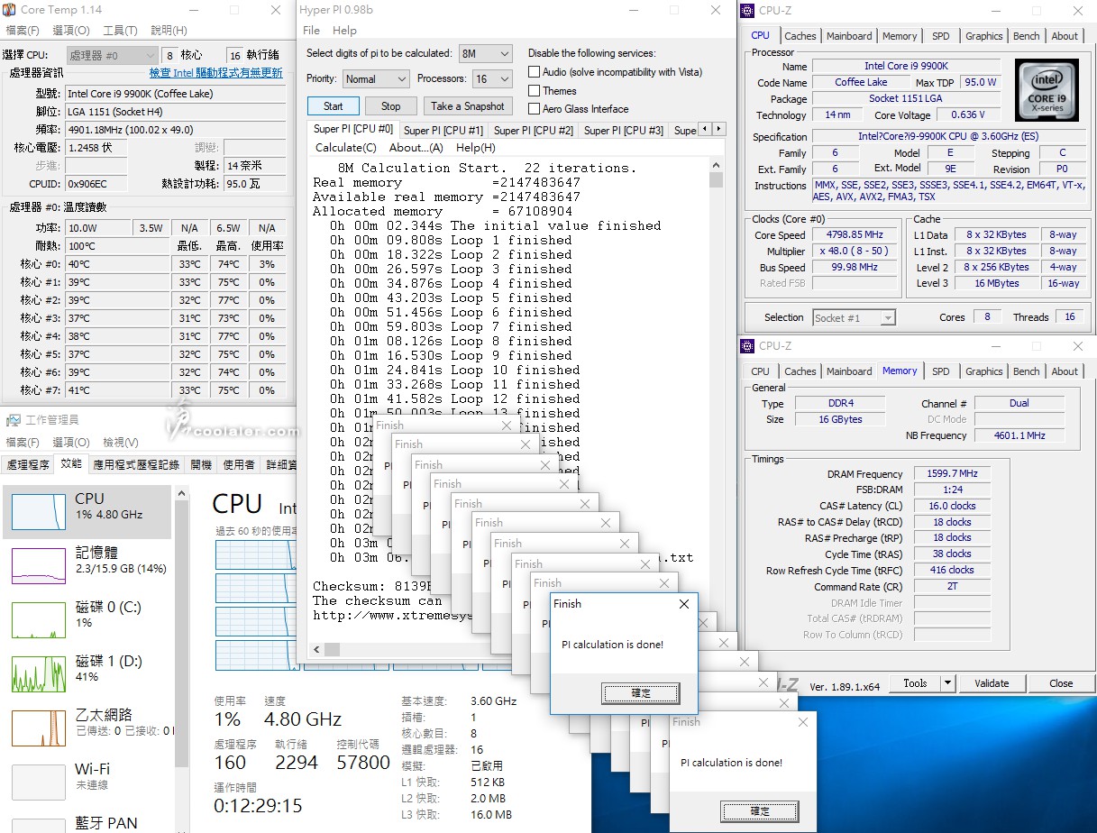
Task: Click the CPU-Z processor window title icon
Action: coord(747,11)
